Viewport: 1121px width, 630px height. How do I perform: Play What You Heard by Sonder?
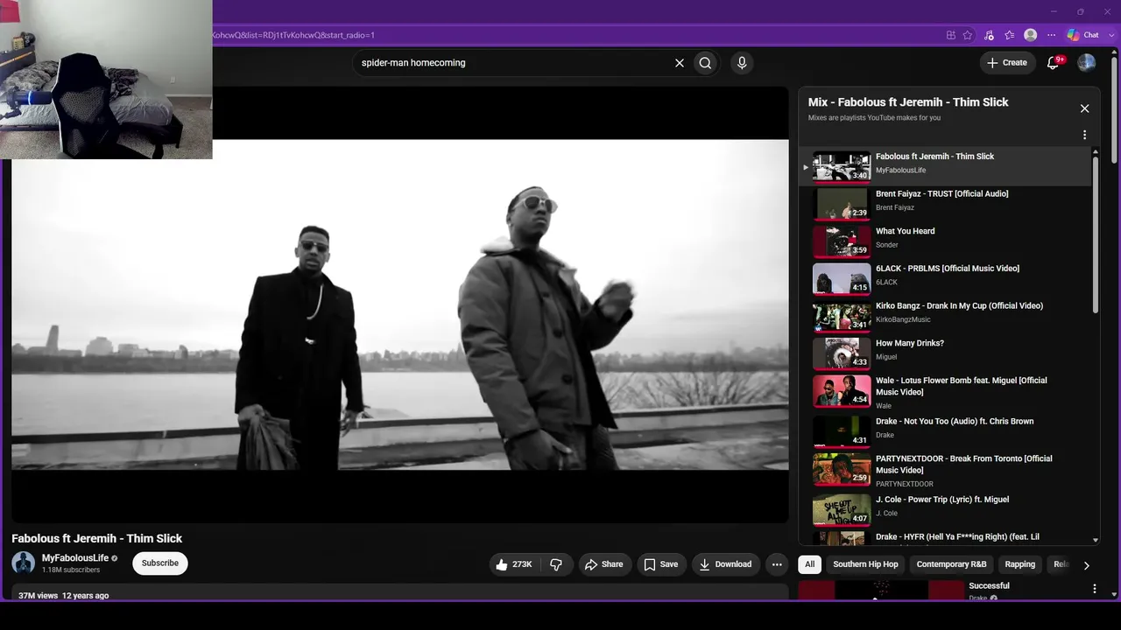pos(947,240)
